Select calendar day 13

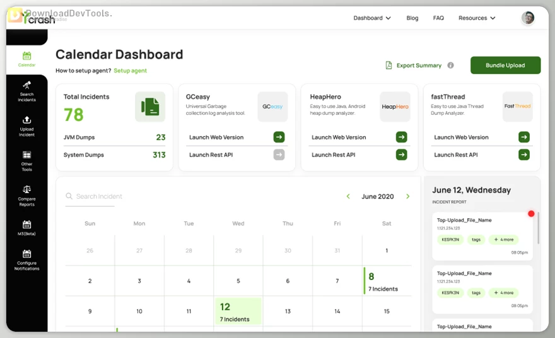[288, 311]
